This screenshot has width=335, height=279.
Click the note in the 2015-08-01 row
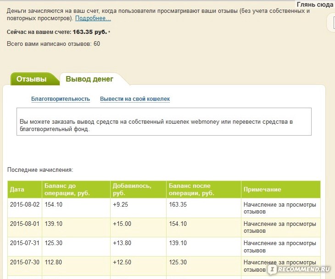click(280, 227)
